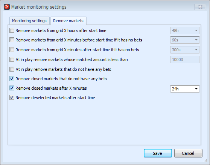Check remove markets before start if no bets

point(12,40)
